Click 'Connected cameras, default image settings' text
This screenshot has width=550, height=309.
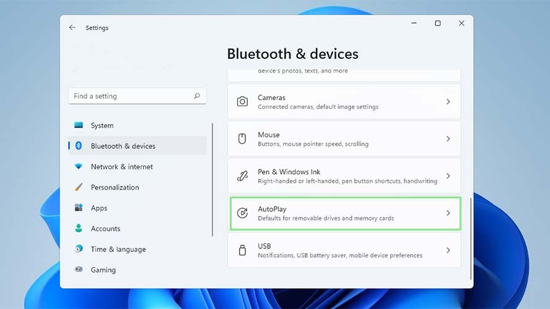point(318,107)
